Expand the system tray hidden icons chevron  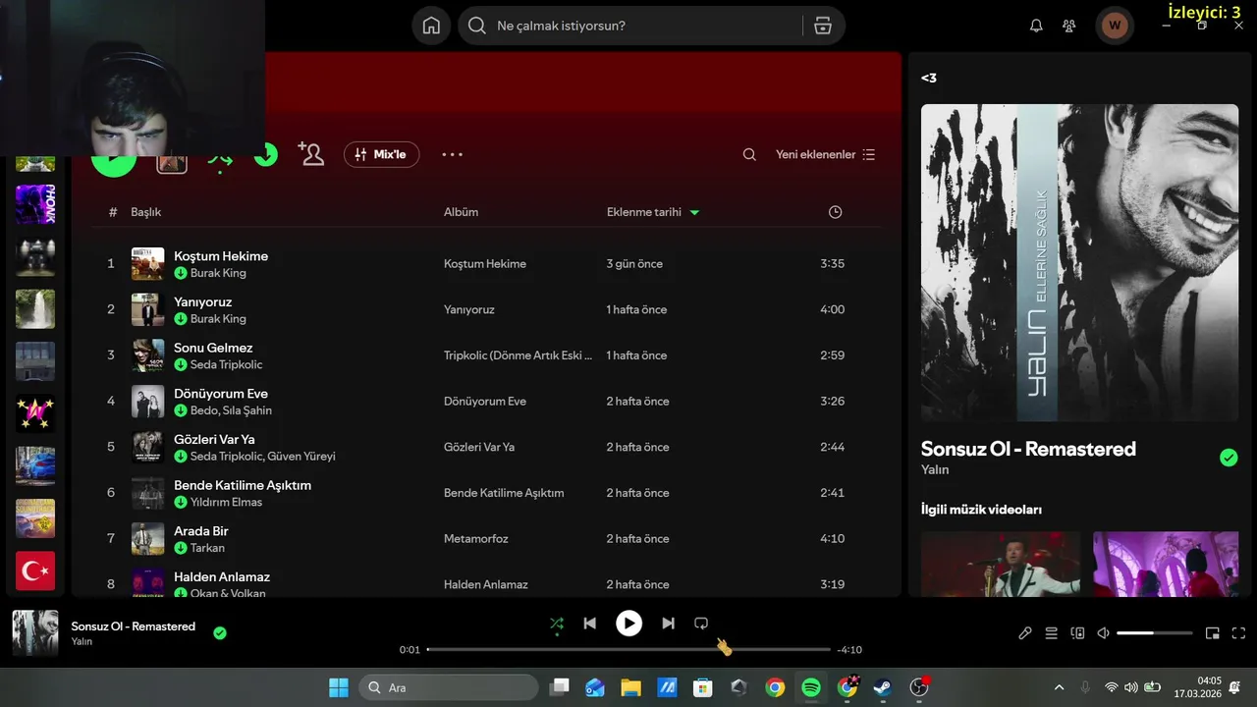pos(1059,687)
